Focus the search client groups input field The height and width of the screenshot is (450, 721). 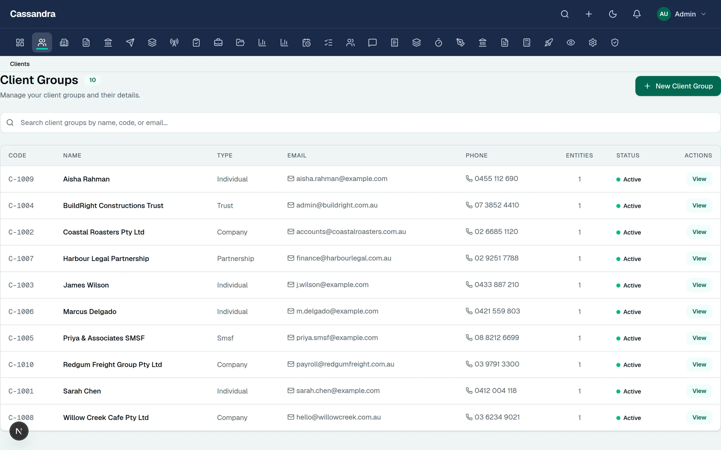(360, 123)
